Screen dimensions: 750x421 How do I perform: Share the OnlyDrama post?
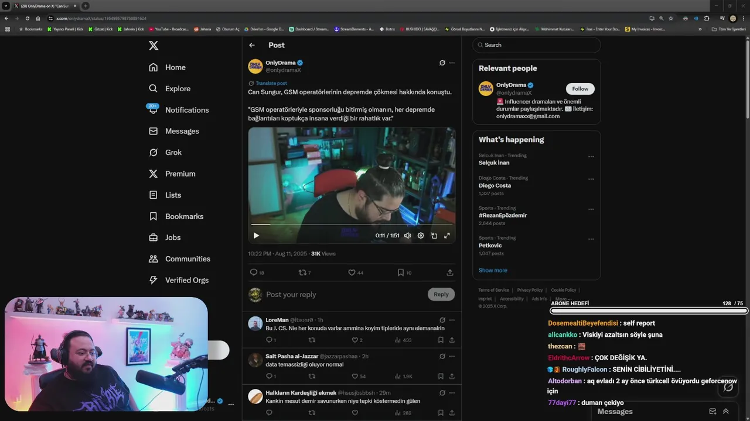[450, 272]
